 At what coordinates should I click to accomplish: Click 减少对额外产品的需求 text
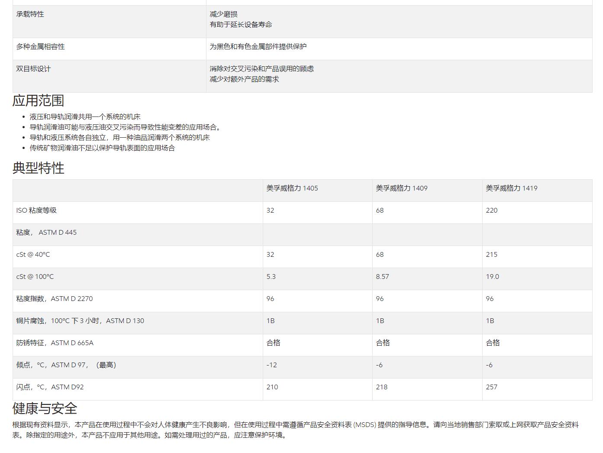click(244, 79)
